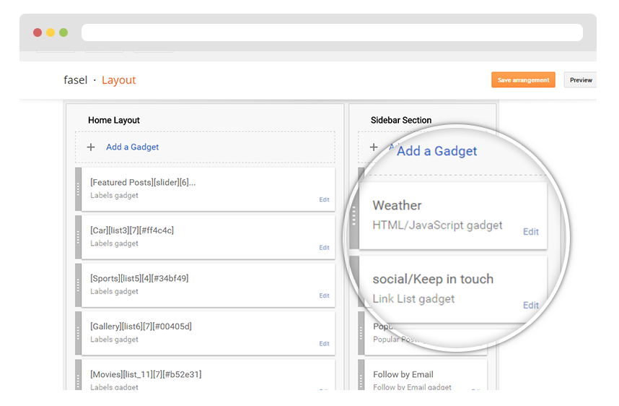Click the browser address bar

coord(332,33)
